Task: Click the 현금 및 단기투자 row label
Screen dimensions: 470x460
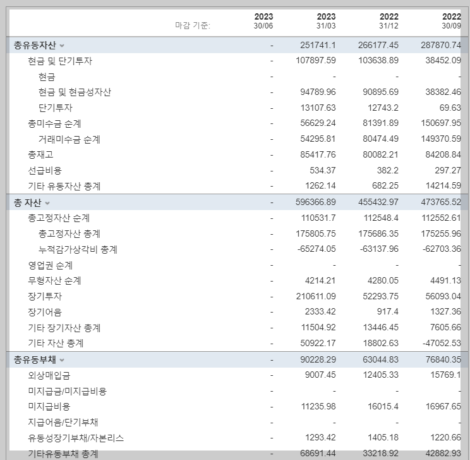Action: pyautogui.click(x=60, y=61)
